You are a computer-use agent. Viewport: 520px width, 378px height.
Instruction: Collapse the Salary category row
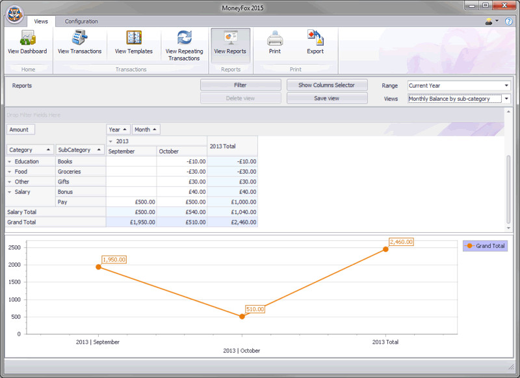pyautogui.click(x=10, y=192)
